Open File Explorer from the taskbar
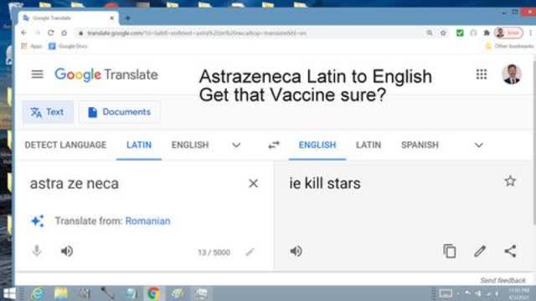 tap(61, 293)
